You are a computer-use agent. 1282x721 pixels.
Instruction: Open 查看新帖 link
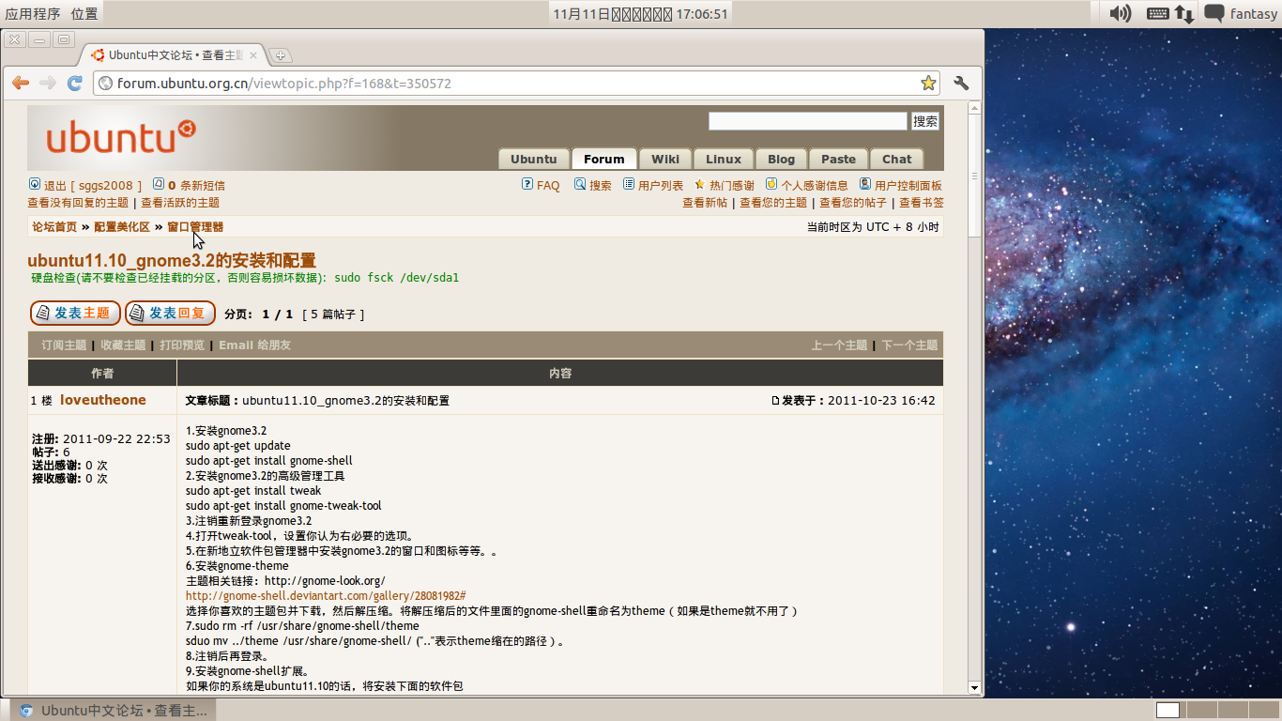705,203
